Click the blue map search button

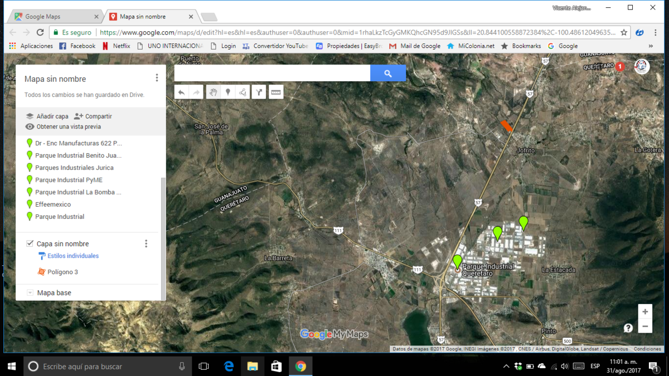tap(388, 73)
